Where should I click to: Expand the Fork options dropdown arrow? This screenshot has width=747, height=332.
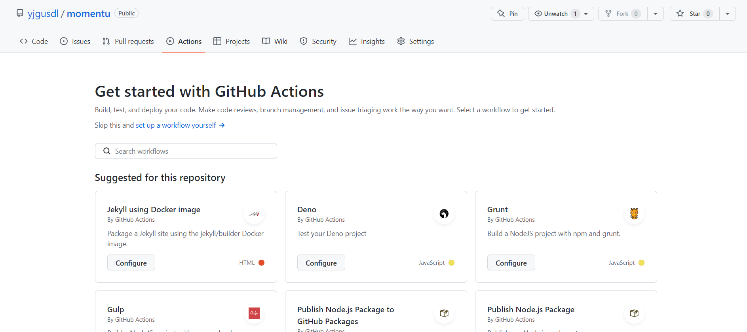tap(656, 13)
